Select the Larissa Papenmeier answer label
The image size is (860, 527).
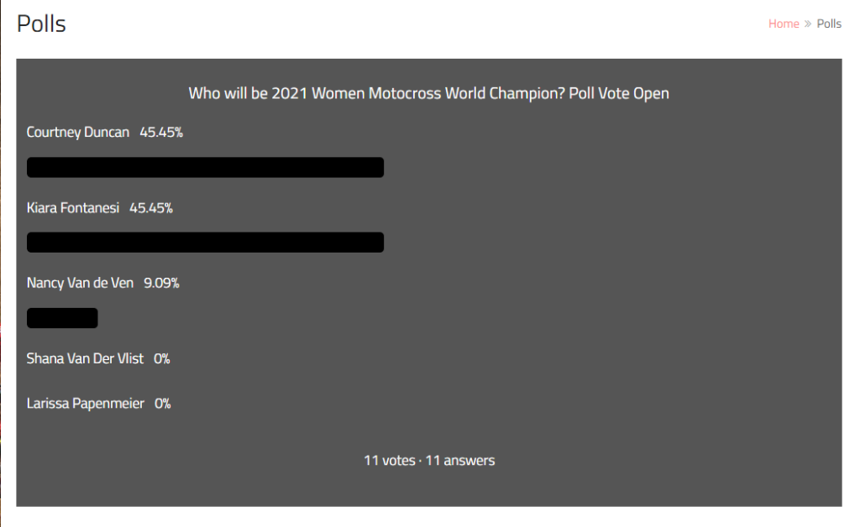click(x=86, y=403)
